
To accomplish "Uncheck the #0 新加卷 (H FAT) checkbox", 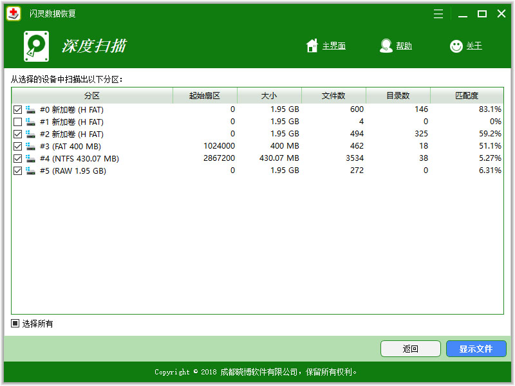I will coord(18,109).
